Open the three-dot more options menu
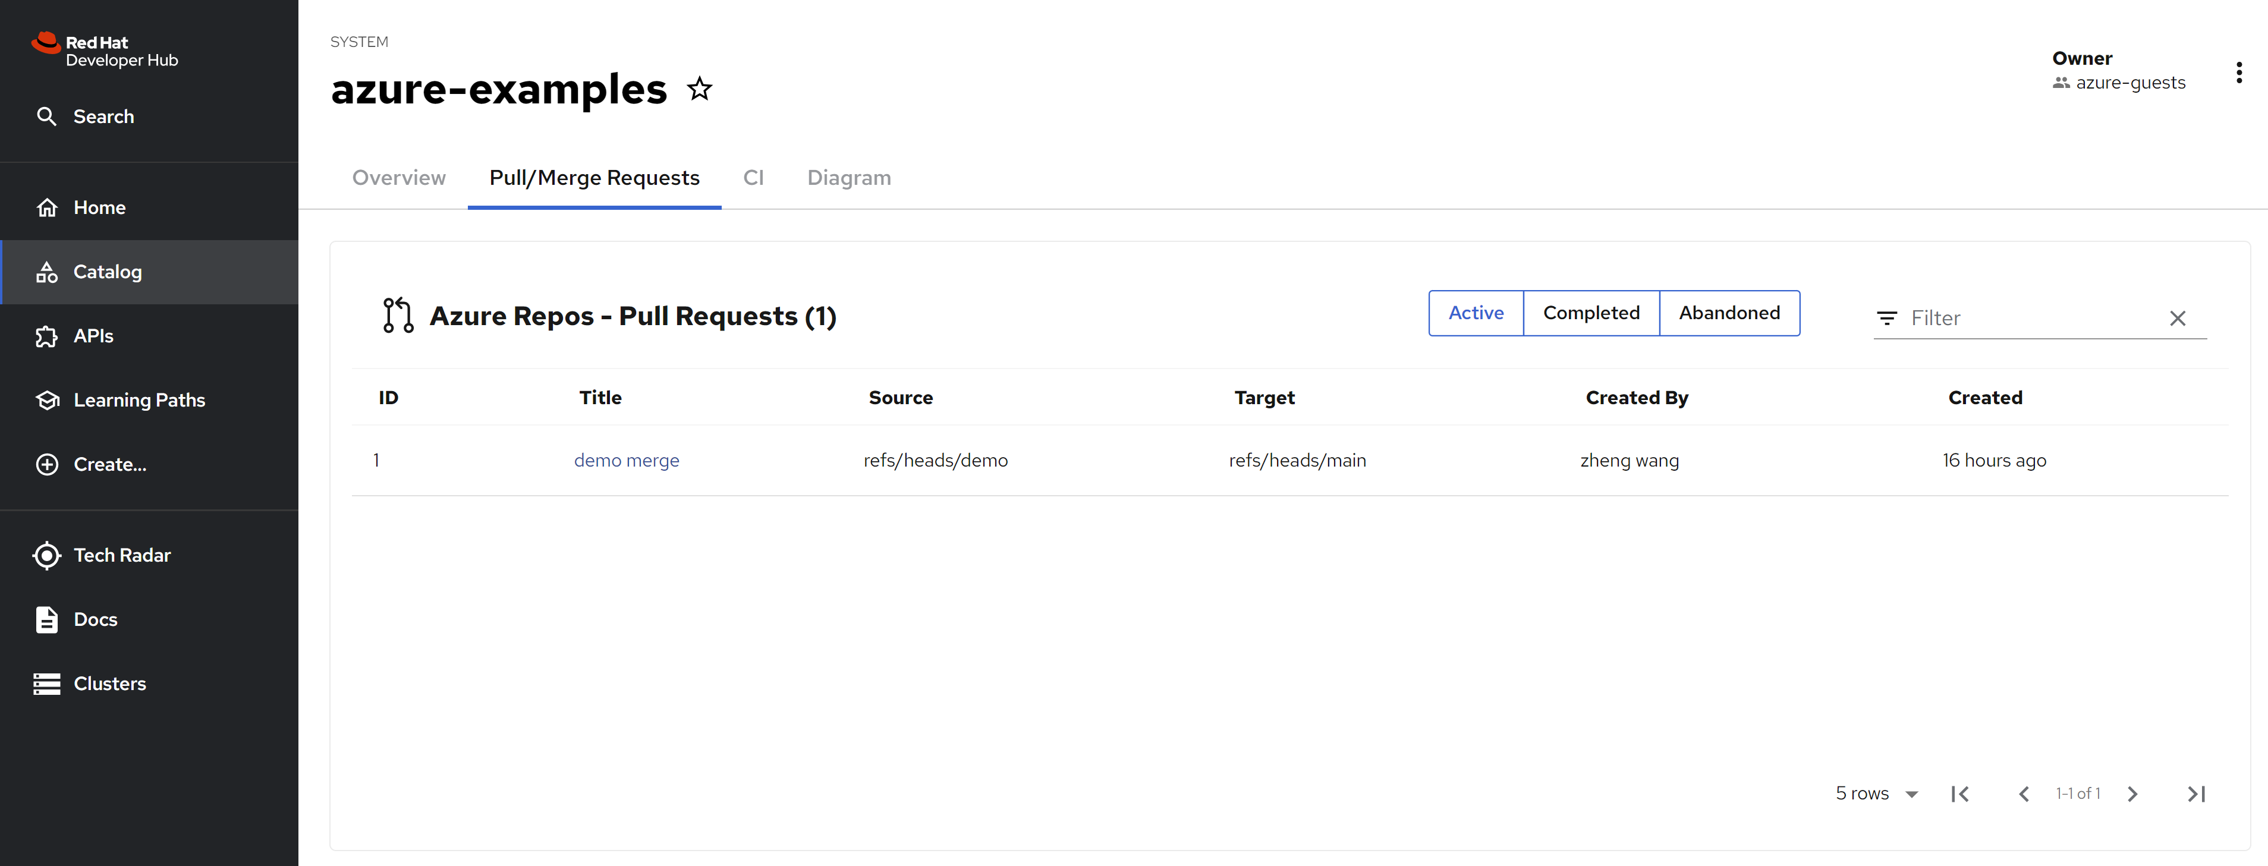The width and height of the screenshot is (2268, 866). (x=2238, y=73)
